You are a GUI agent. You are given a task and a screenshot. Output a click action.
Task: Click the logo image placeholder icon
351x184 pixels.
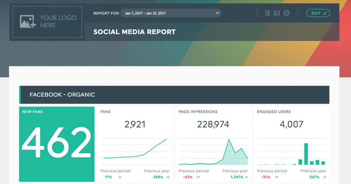28,21
